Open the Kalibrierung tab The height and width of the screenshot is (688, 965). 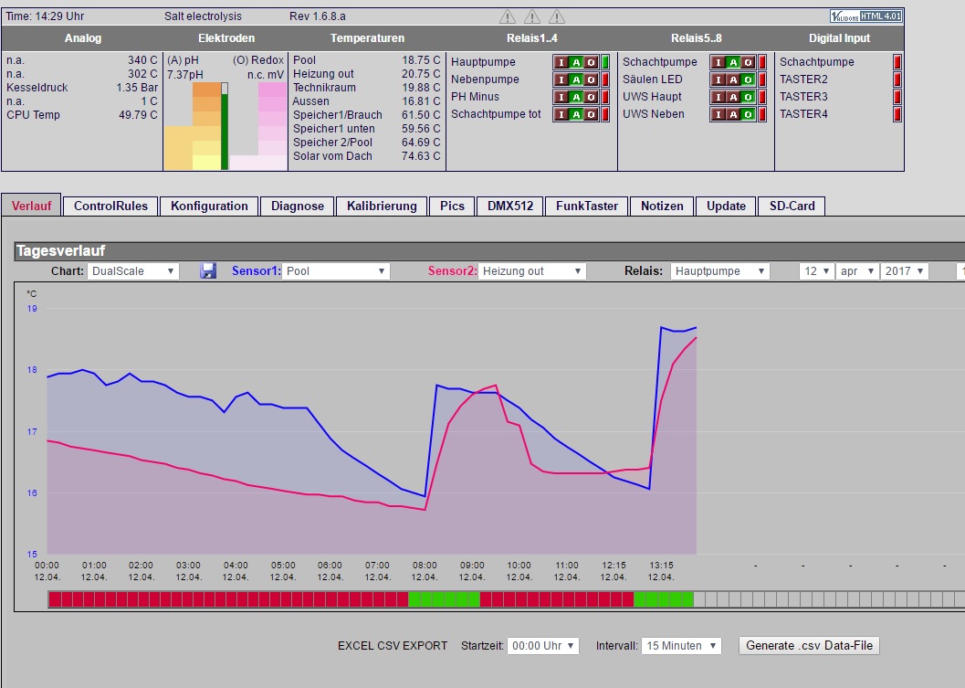tap(382, 206)
